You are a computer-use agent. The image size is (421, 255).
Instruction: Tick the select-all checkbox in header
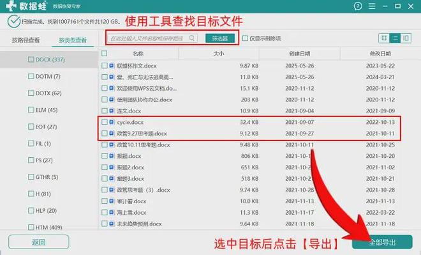click(104, 54)
